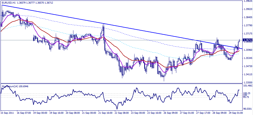Click the 23 Sep 00:00 time label
This screenshot has height=115, width=253.
[138, 112]
